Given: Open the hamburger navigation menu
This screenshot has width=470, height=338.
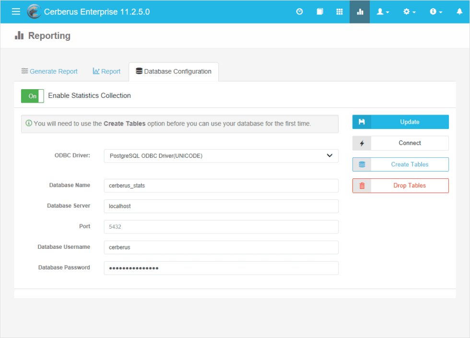Looking at the screenshot, I should coord(16,12).
